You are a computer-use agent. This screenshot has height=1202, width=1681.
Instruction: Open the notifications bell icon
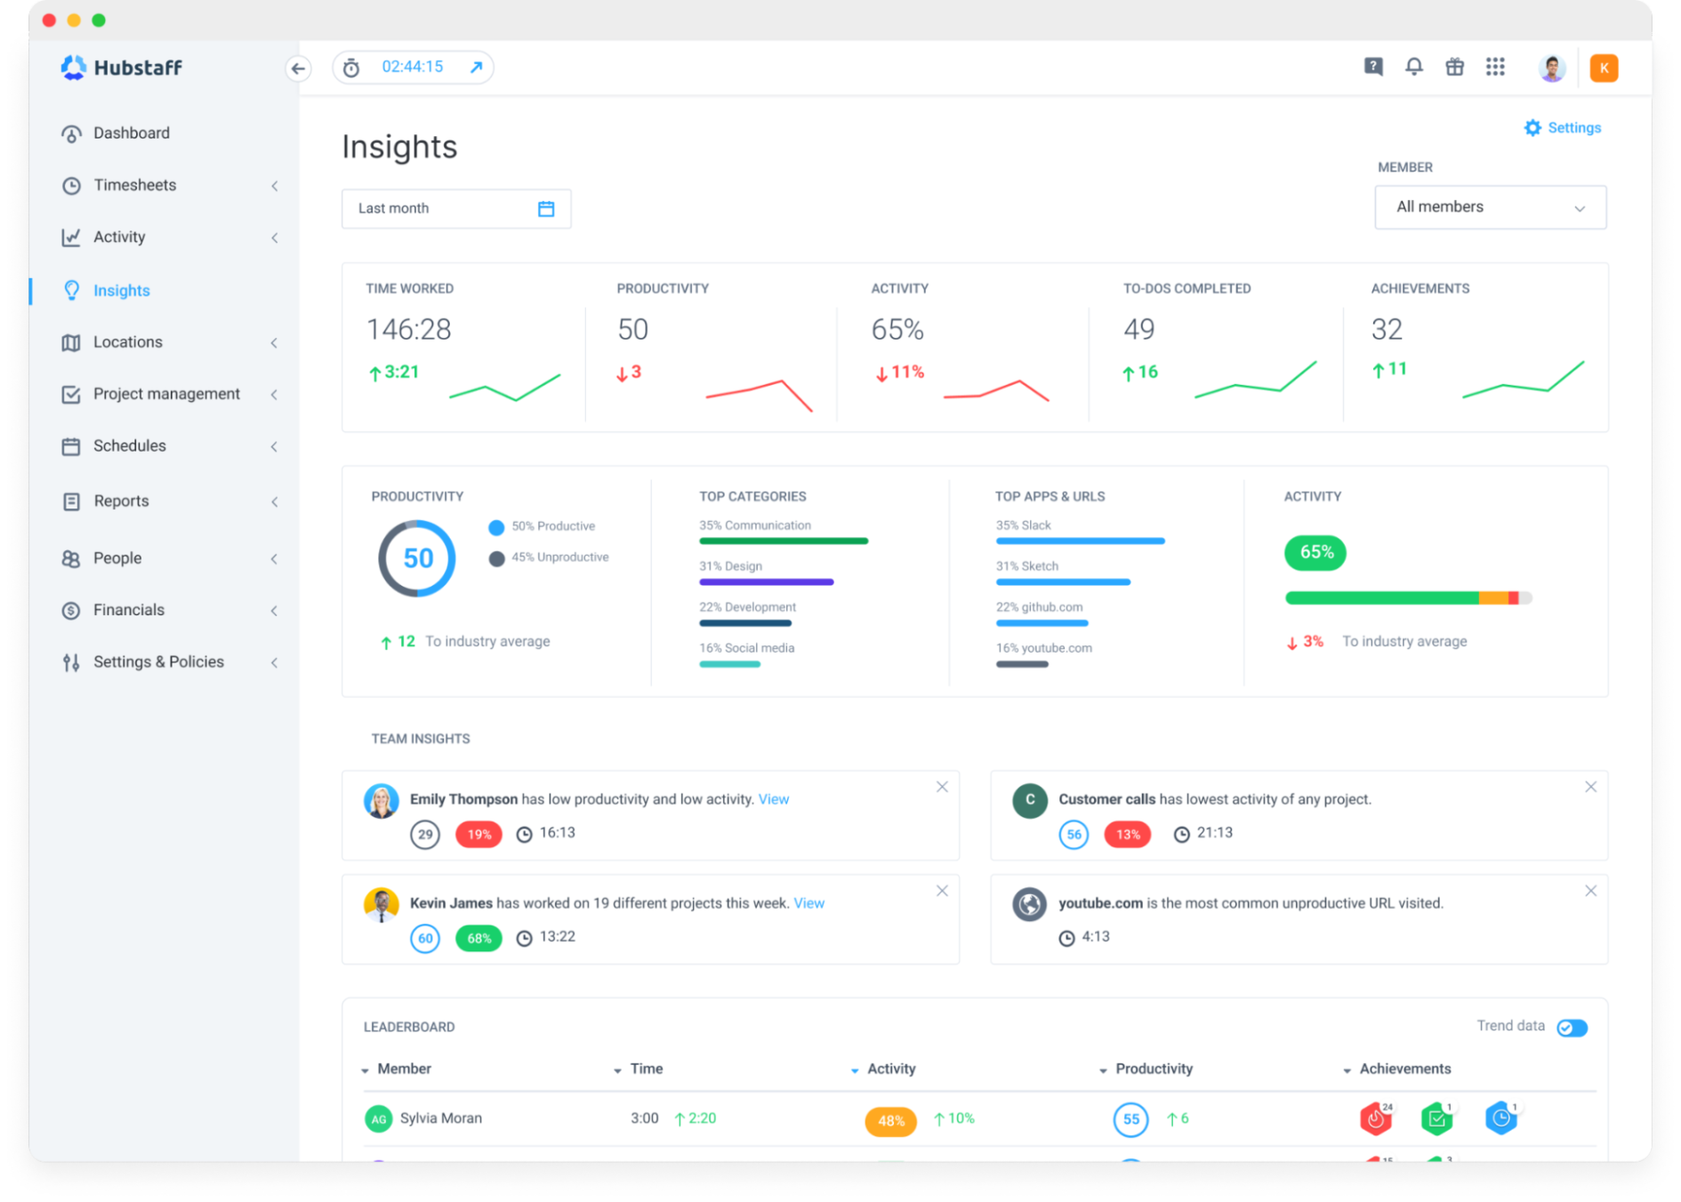point(1414,67)
